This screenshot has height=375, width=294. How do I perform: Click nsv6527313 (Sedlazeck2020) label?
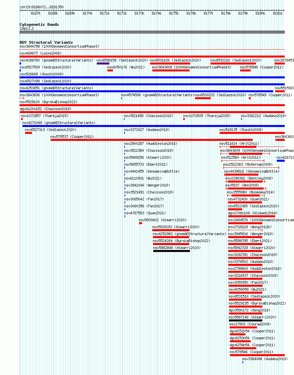51,130
